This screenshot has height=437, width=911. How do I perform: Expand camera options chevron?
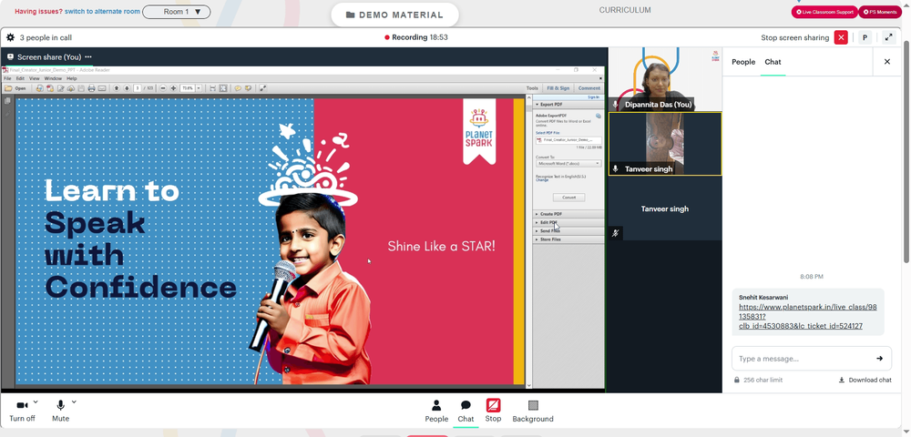click(36, 401)
